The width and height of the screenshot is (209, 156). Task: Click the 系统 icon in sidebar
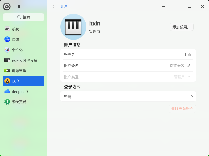point(7,29)
